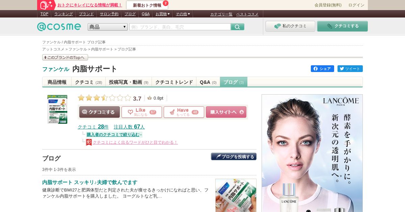Click 私のクチコミ button
405x212 pixels.
pyautogui.click(x=290, y=26)
